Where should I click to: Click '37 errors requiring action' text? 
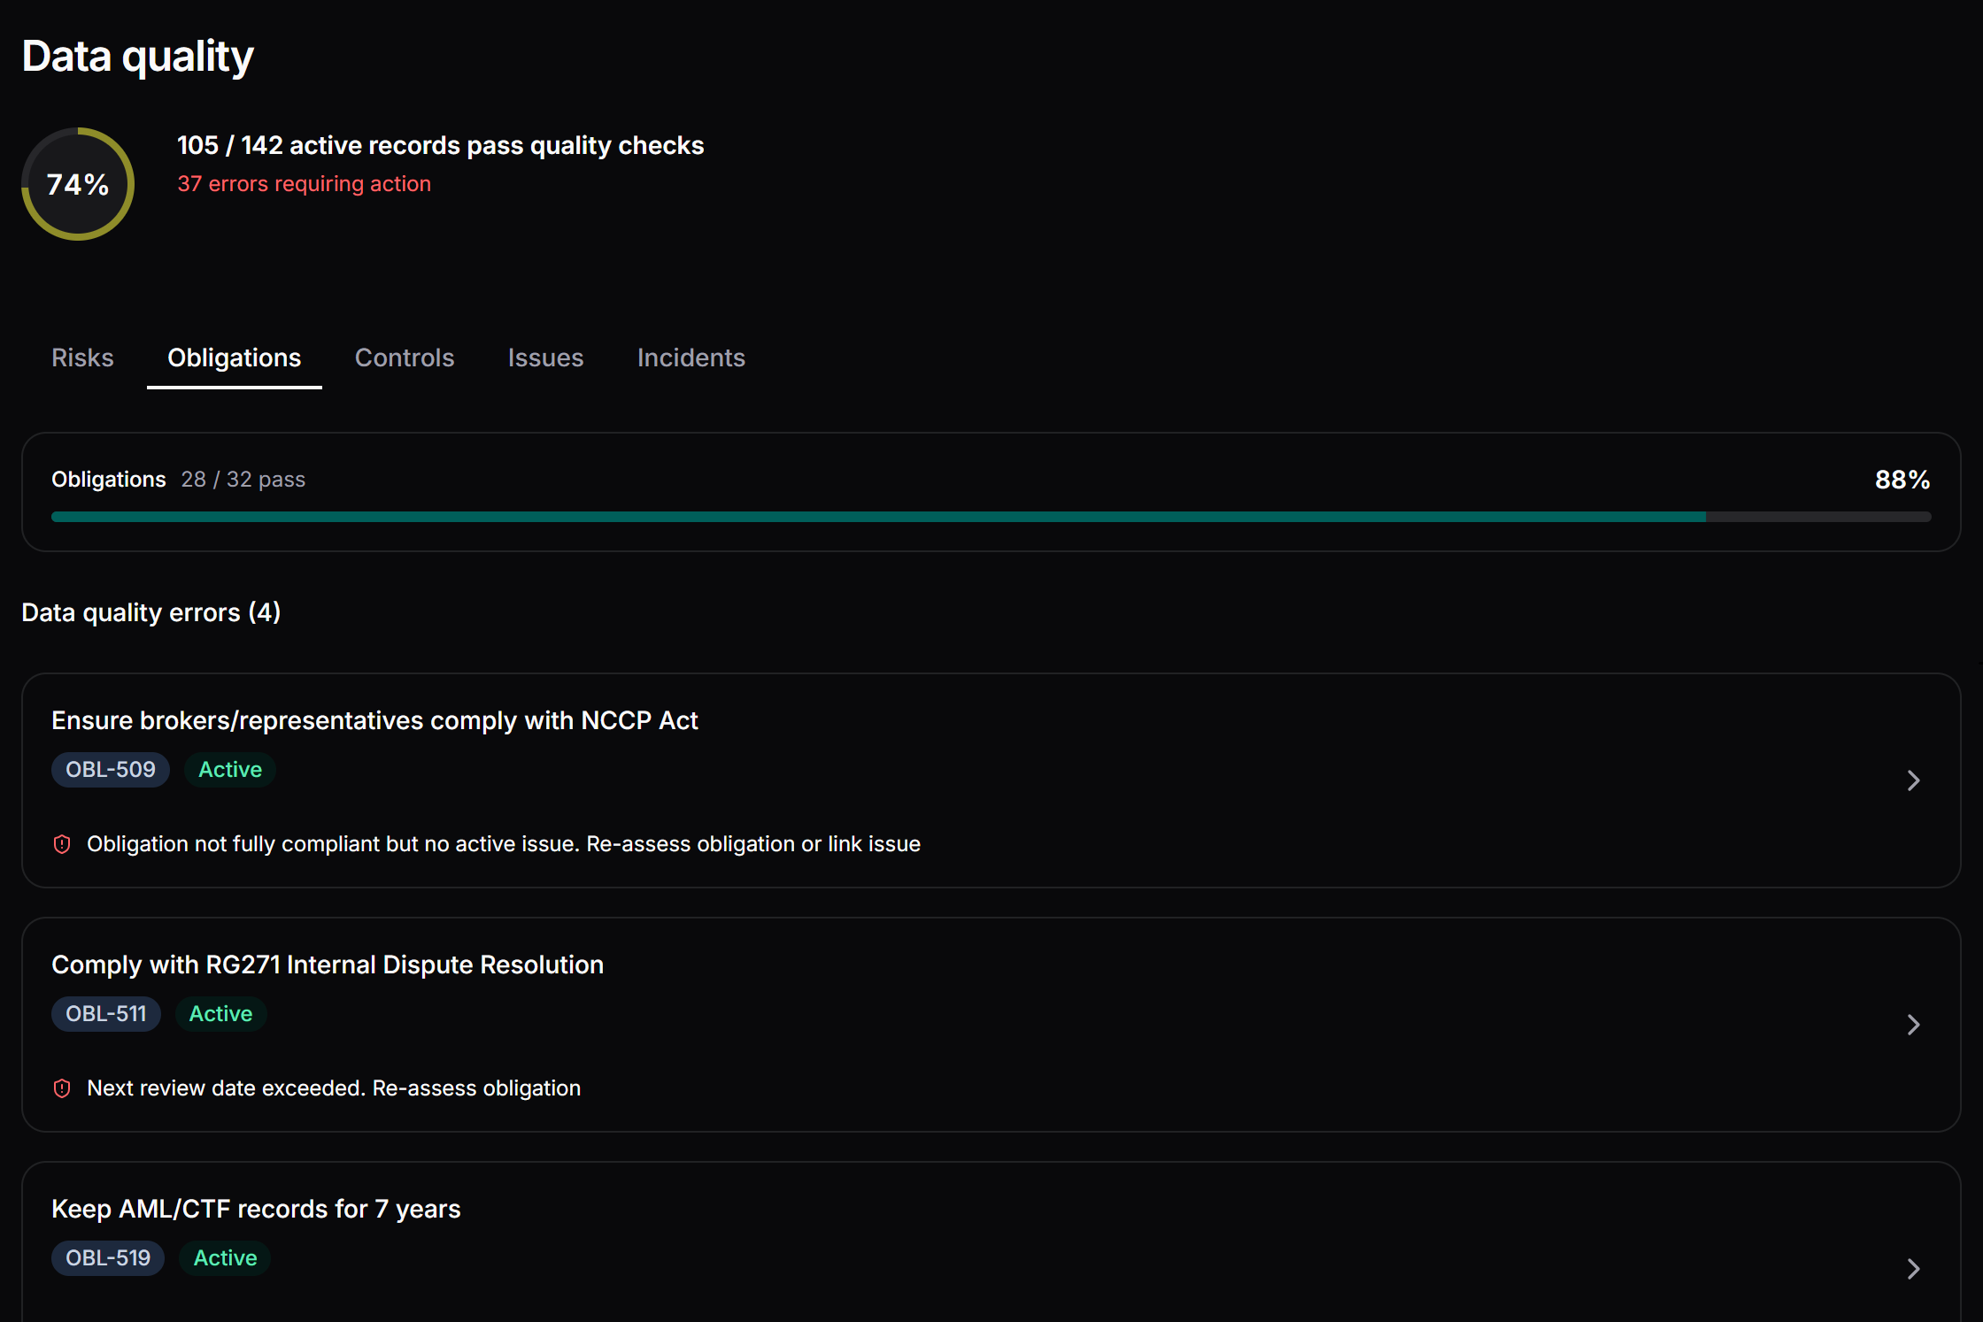point(305,184)
